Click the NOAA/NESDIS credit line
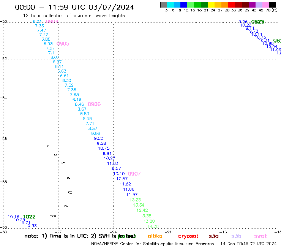Viewport: 281px width, 247px height. pyautogui.click(x=153, y=244)
